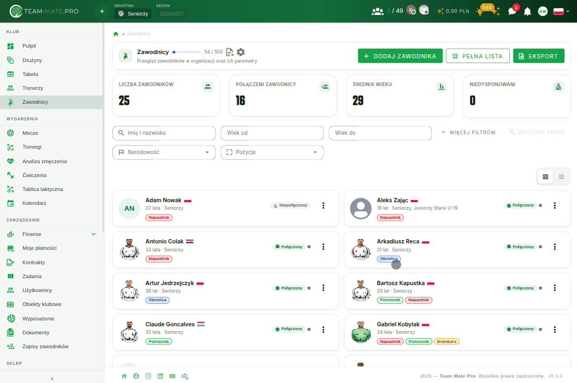The height and width of the screenshot is (383, 577).
Task: Click the Facebook icon in footer
Action: 136,376
